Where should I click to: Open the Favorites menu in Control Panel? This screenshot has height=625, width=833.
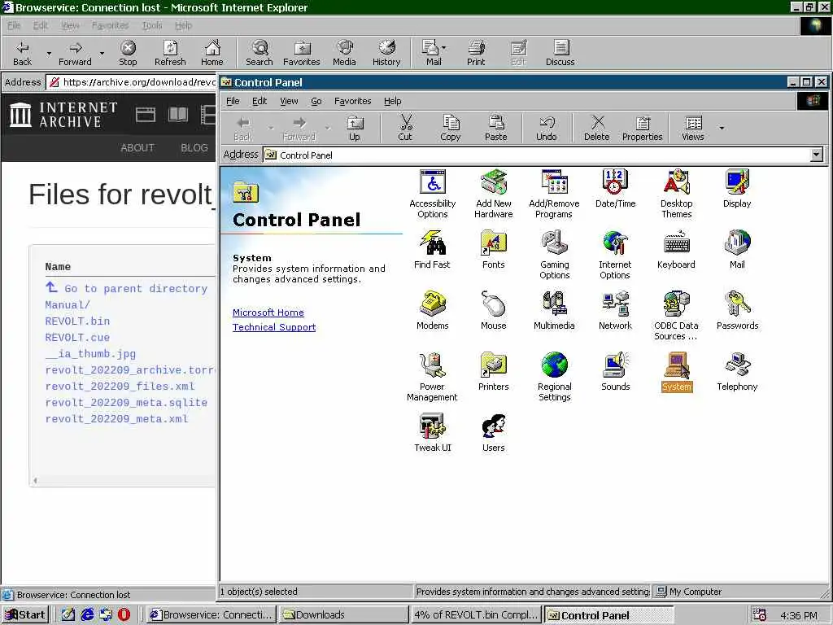[x=353, y=101]
